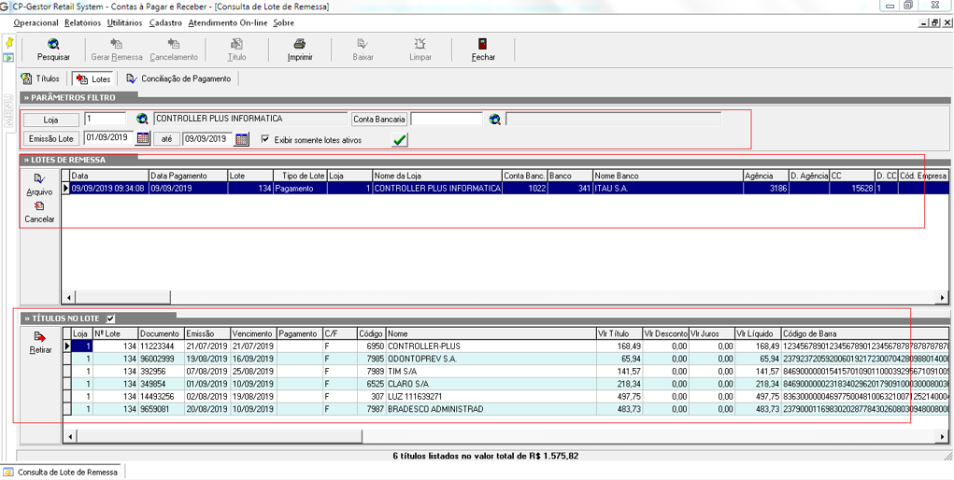
Task: Click the Imprimir printer icon
Action: (x=300, y=45)
